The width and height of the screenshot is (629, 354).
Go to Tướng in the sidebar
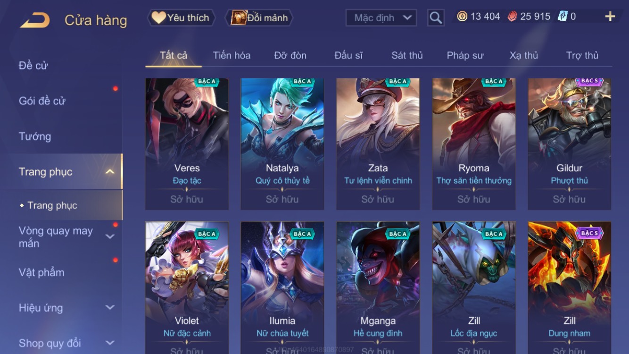click(x=35, y=136)
